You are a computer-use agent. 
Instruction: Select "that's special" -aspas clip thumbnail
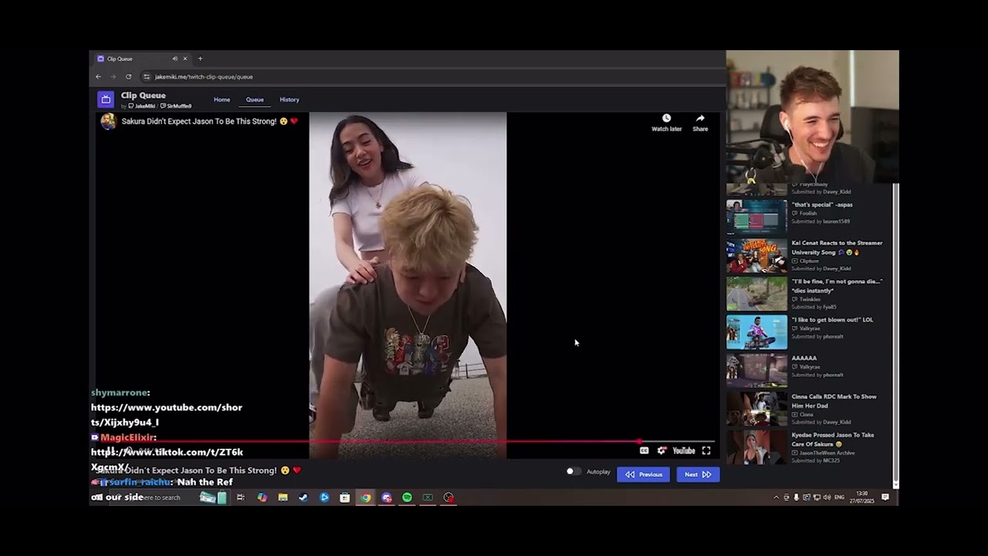point(756,215)
